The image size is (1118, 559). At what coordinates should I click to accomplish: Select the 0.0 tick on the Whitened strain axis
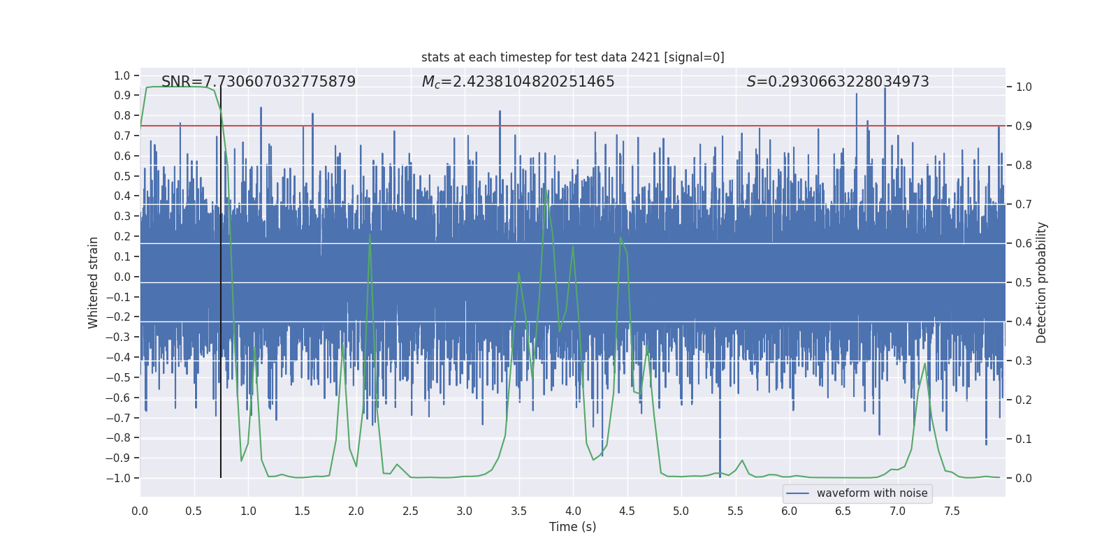coord(122,277)
